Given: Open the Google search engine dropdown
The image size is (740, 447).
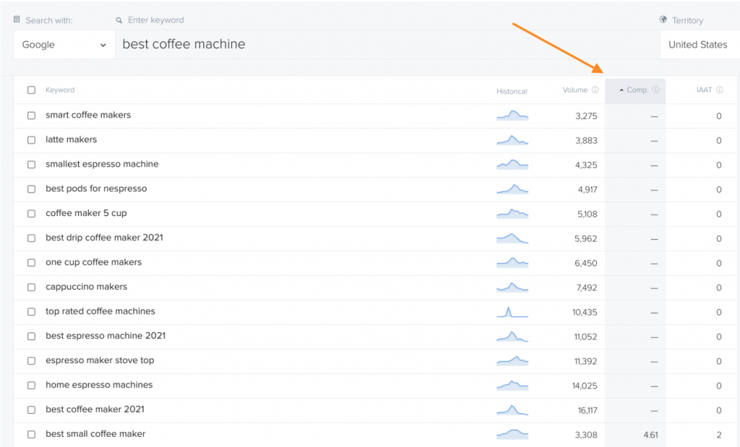Looking at the screenshot, I should (x=64, y=44).
